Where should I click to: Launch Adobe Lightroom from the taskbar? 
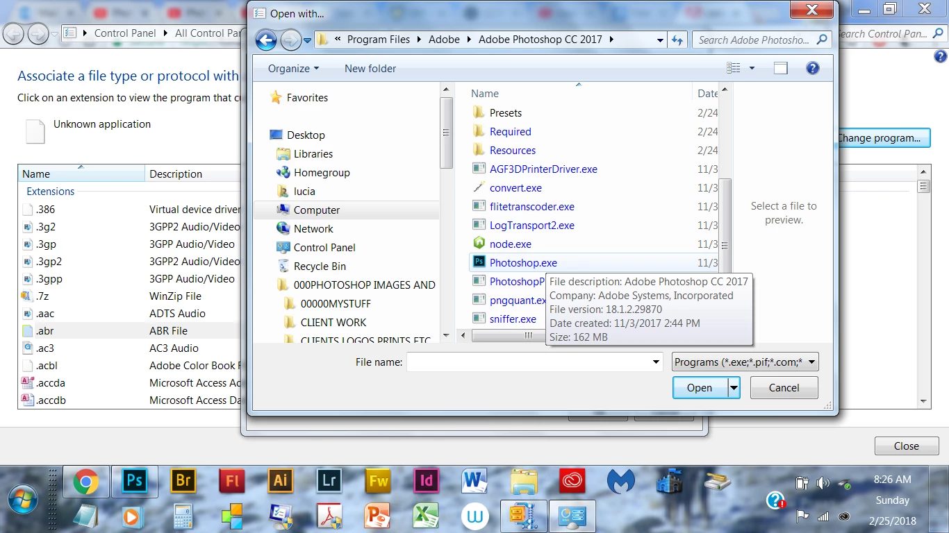[x=329, y=480]
